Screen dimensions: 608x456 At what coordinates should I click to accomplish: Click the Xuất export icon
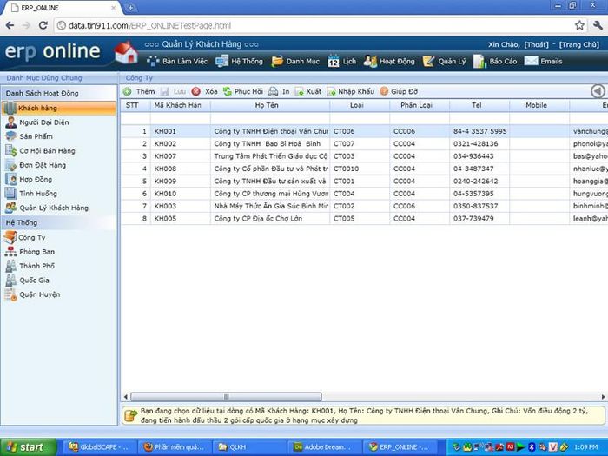point(299,91)
